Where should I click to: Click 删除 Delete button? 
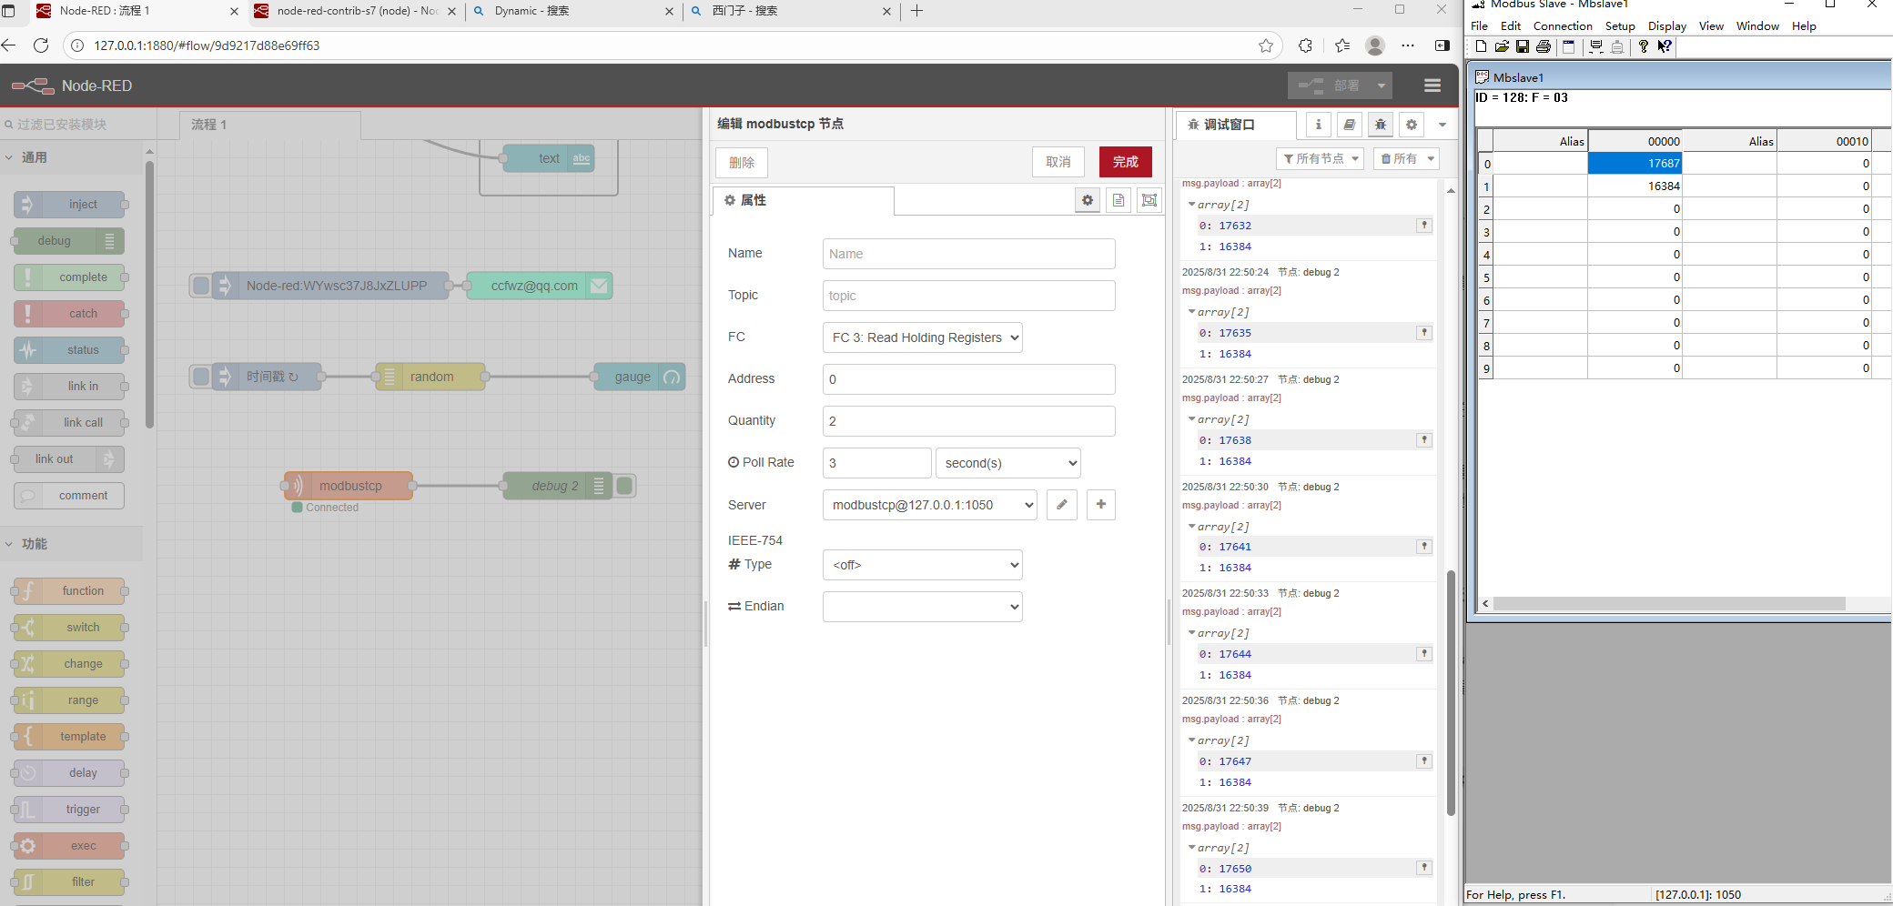[x=742, y=163]
